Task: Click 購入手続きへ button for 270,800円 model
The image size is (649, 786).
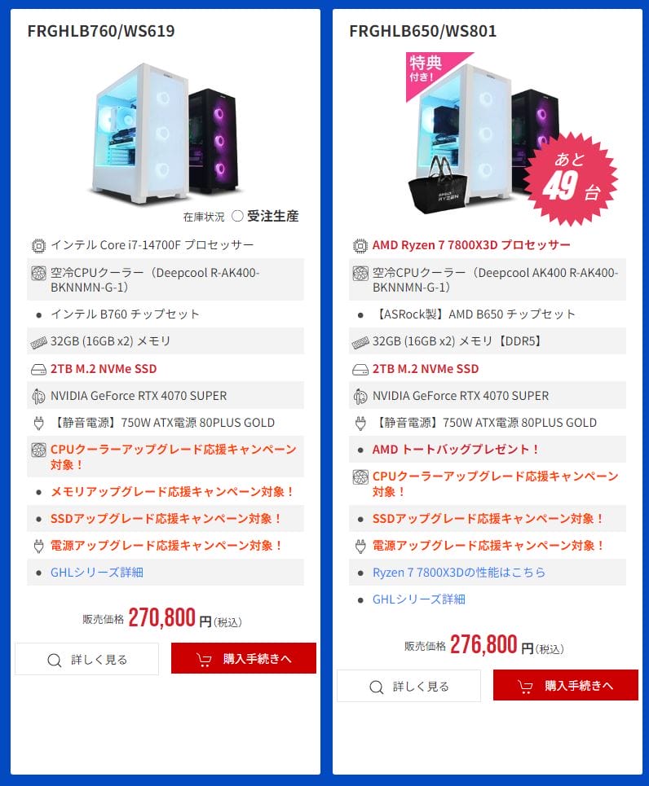Action: [x=244, y=658]
